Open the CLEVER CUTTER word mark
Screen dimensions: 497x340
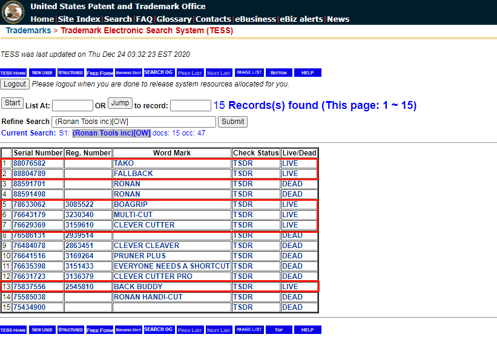pos(144,225)
